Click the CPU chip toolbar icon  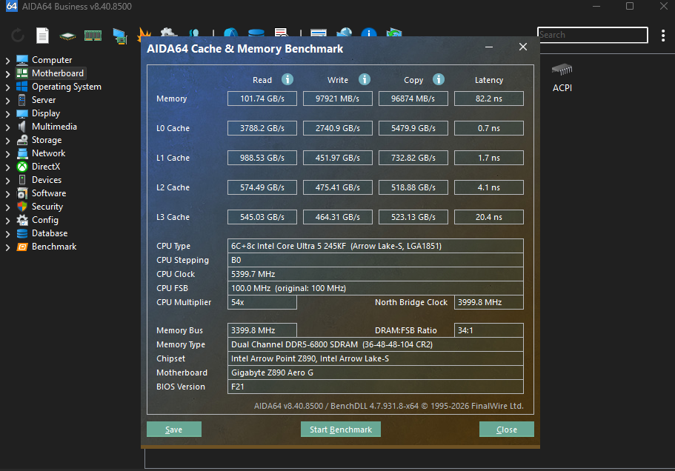coord(67,36)
